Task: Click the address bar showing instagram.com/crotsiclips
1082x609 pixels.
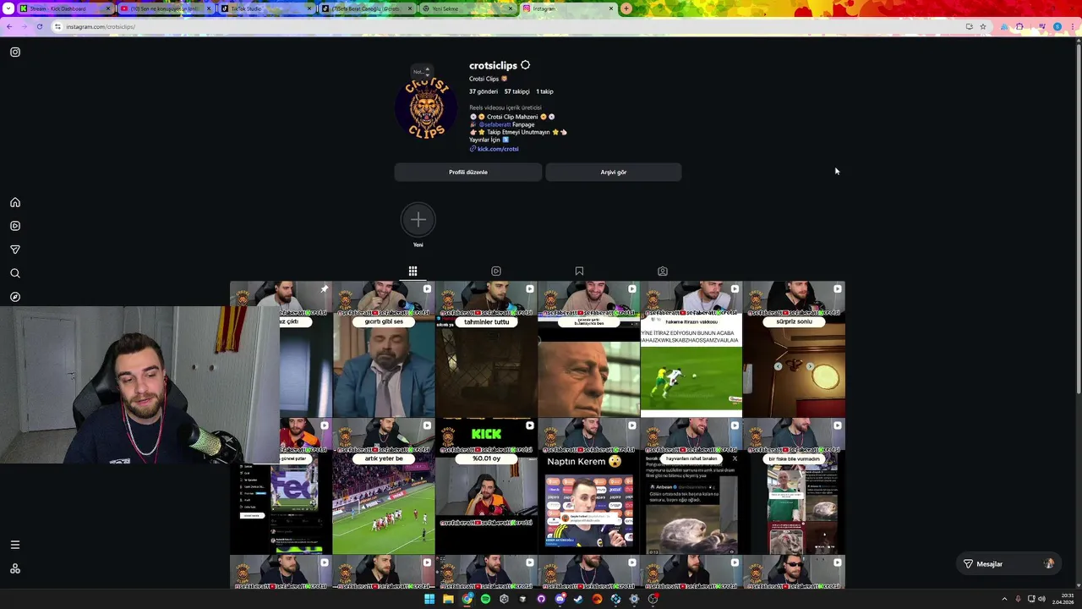Action: point(507,26)
